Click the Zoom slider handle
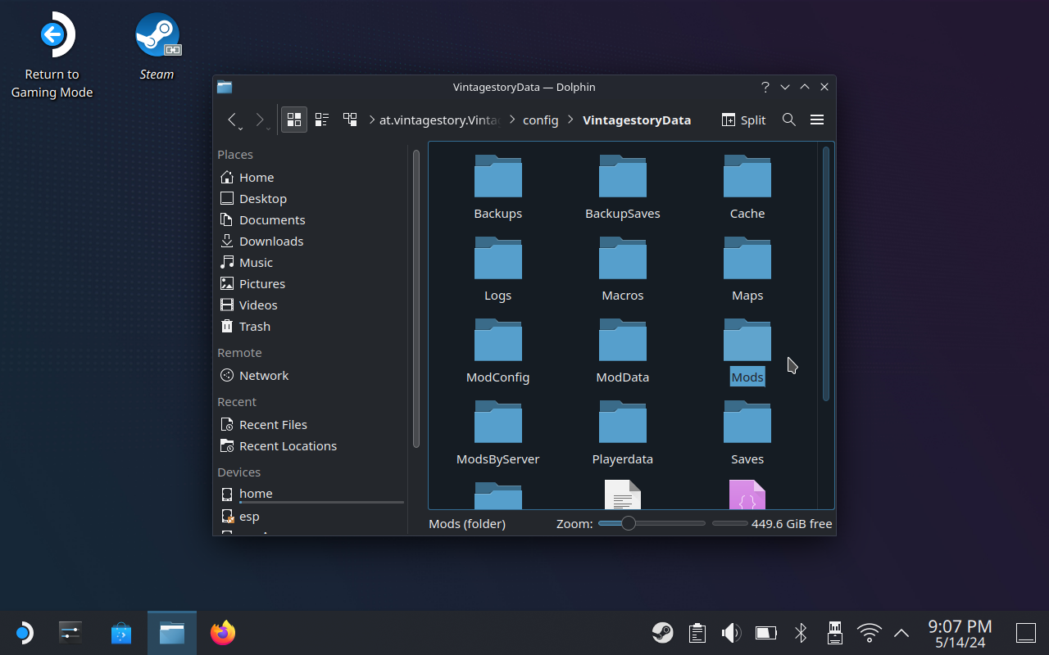1049x655 pixels. click(628, 523)
